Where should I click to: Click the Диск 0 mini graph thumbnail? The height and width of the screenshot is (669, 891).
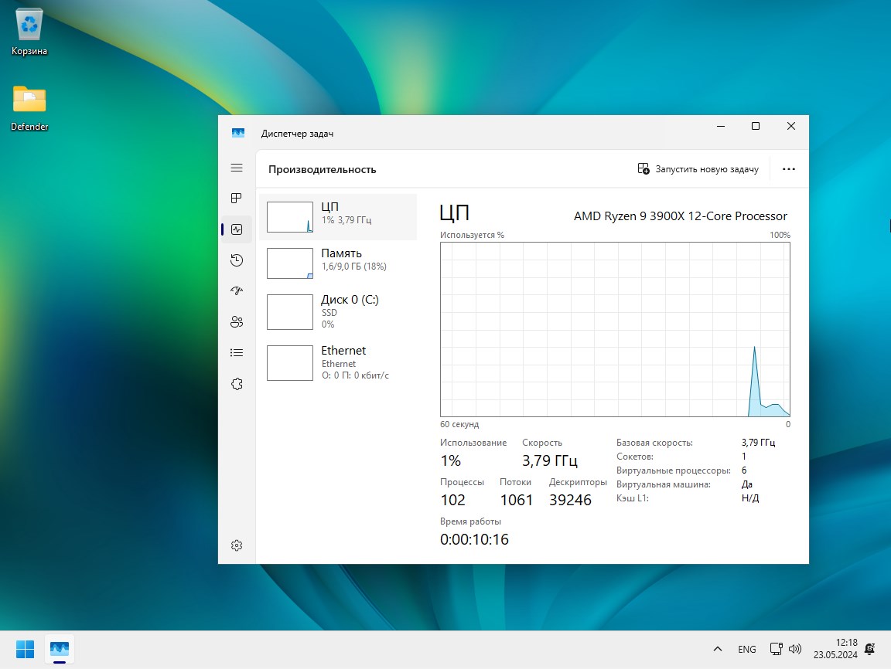290,311
